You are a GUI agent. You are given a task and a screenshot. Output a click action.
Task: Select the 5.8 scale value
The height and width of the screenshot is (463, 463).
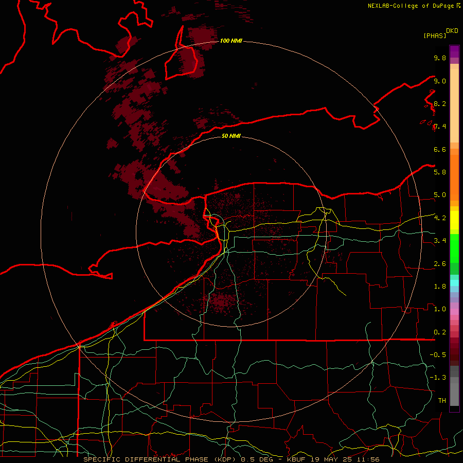pos(440,172)
